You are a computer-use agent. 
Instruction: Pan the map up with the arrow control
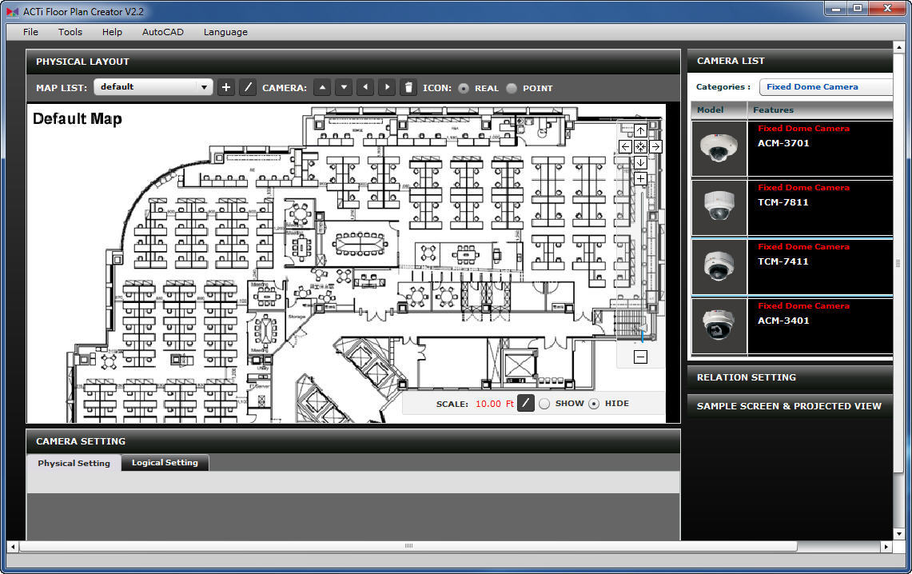(x=640, y=131)
